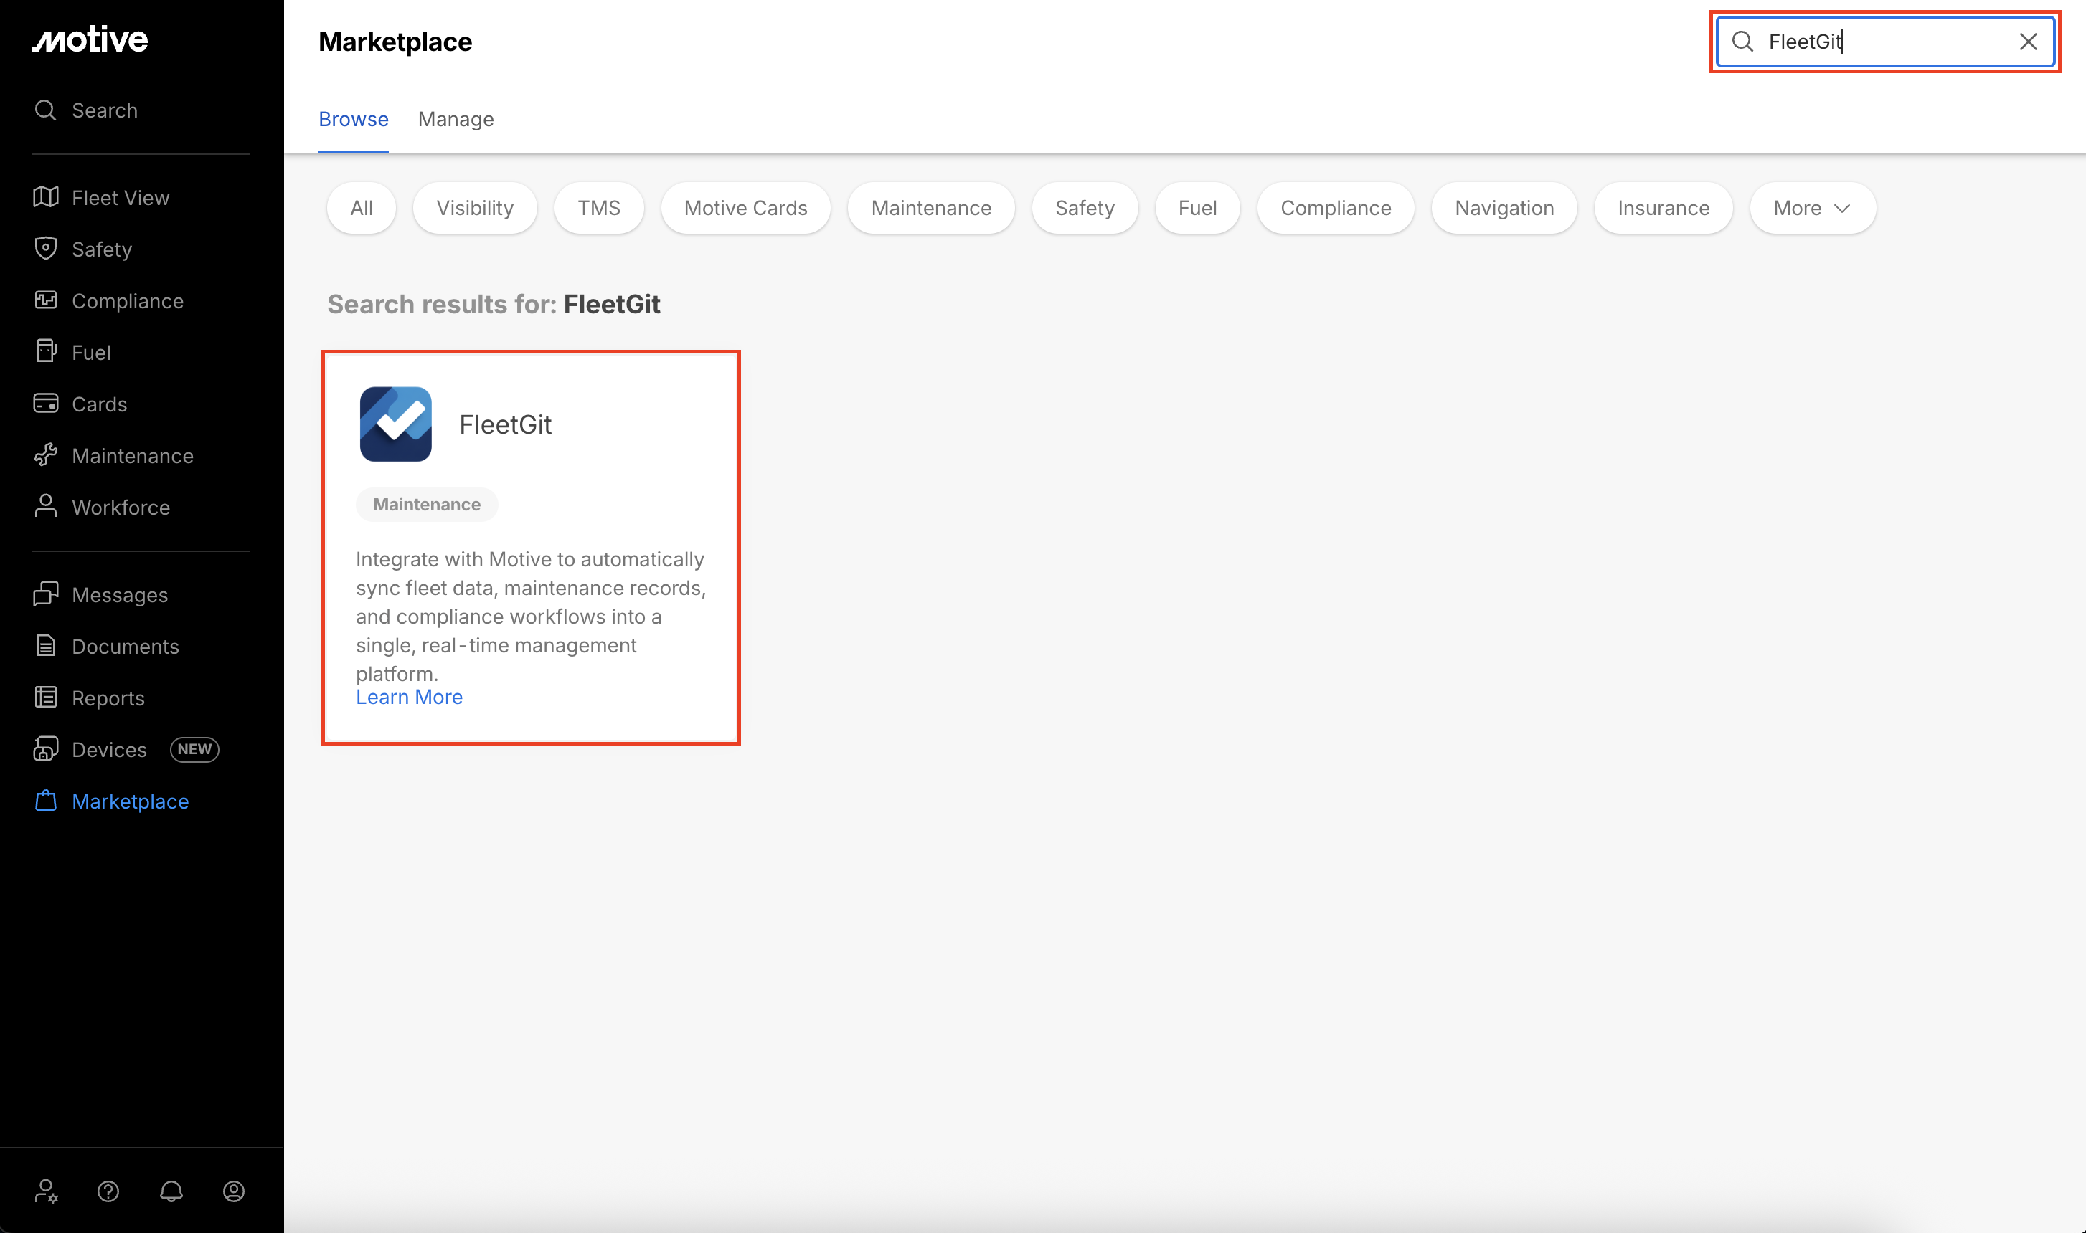Click the Fleet View map icon
The image size is (2086, 1233).
coord(46,197)
